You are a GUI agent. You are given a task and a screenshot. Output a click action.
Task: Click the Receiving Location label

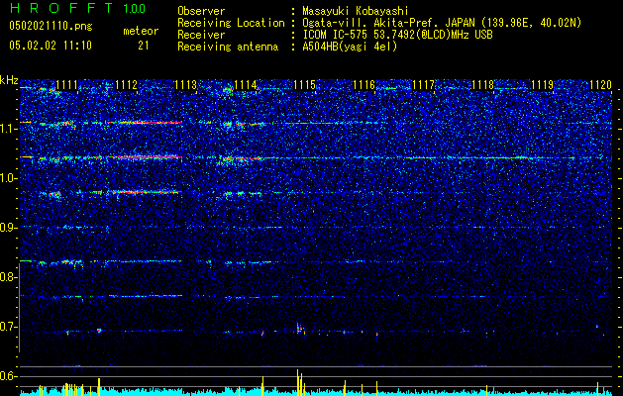231,23
